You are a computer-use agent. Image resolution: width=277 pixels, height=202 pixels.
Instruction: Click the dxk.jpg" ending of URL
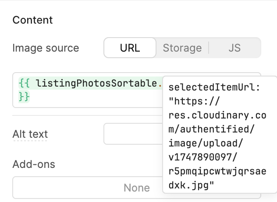tap(192, 185)
